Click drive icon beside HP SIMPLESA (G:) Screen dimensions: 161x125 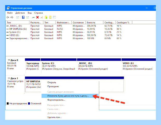[x=8, y=29]
